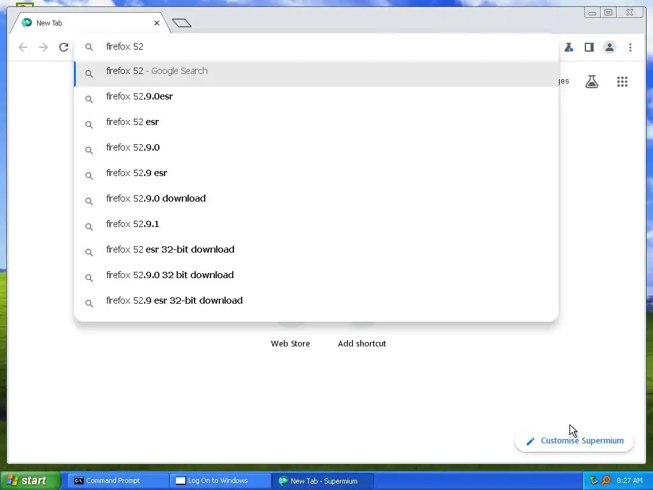The height and width of the screenshot is (490, 653).
Task: Click the search icon left of omnibox text
Action: [89, 47]
